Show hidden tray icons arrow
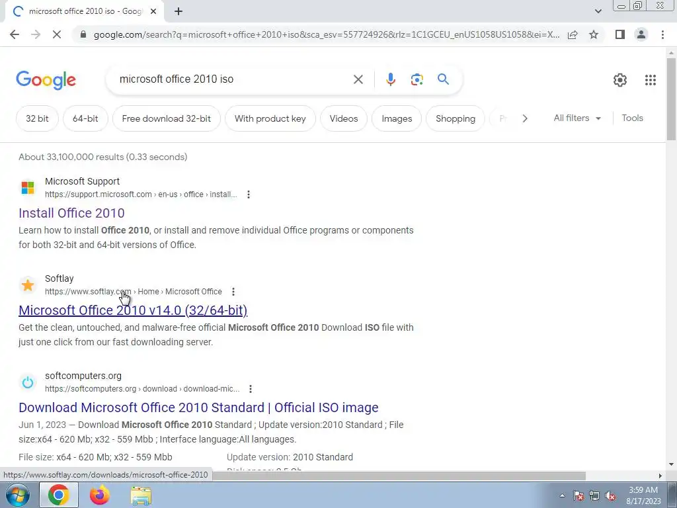The height and width of the screenshot is (508, 677). click(x=562, y=495)
